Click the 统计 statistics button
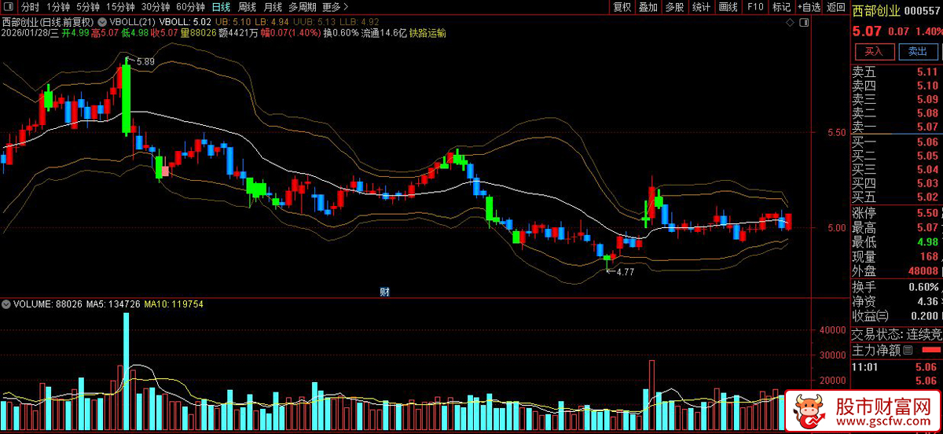Viewport: 943px width, 434px height. tap(701, 7)
